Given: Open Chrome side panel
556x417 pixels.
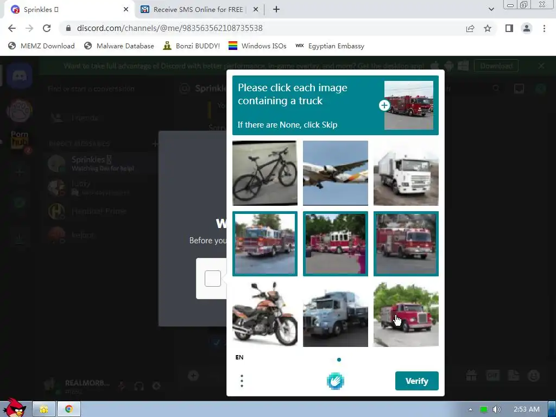Looking at the screenshot, I should [509, 28].
